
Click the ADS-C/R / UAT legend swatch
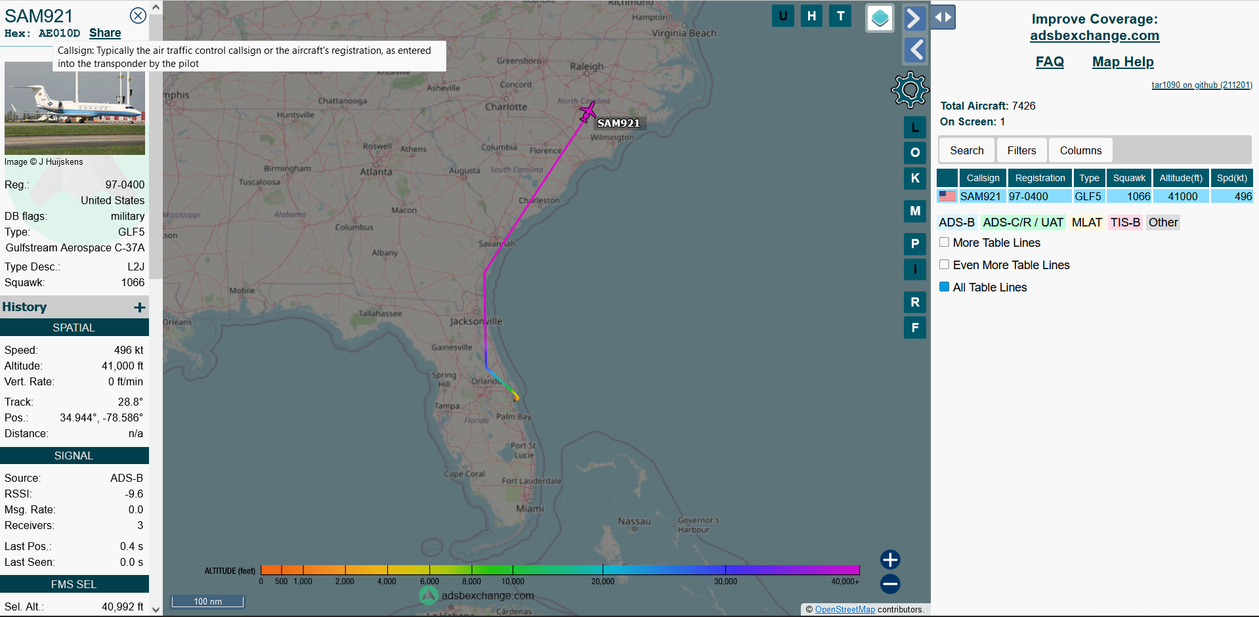tap(1023, 223)
